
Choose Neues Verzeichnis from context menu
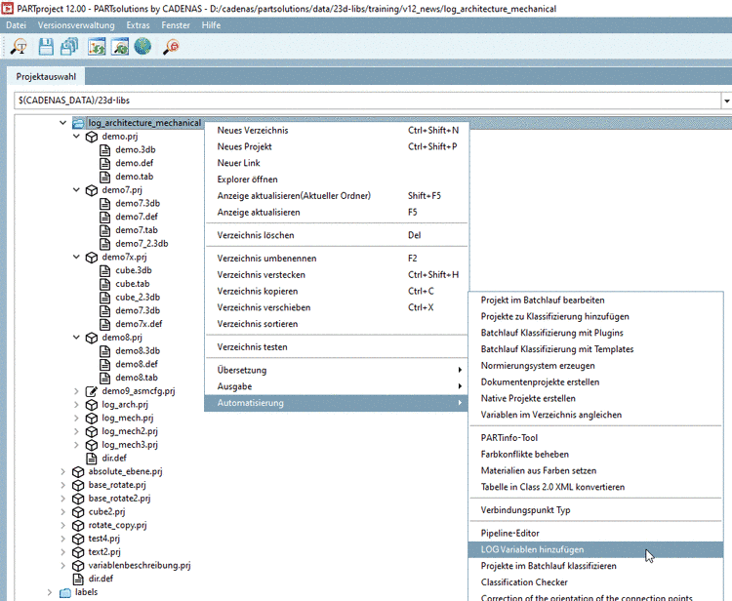click(337, 130)
